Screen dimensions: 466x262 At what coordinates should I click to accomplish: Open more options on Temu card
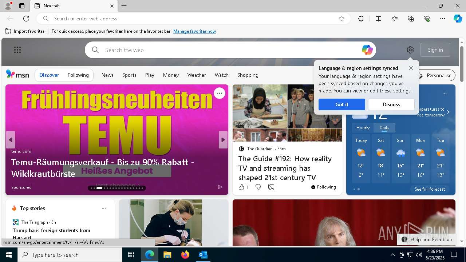220,93
